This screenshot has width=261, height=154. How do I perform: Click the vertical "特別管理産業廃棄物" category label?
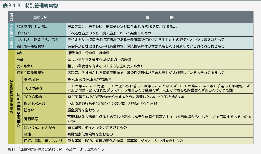click(x=11, y=97)
